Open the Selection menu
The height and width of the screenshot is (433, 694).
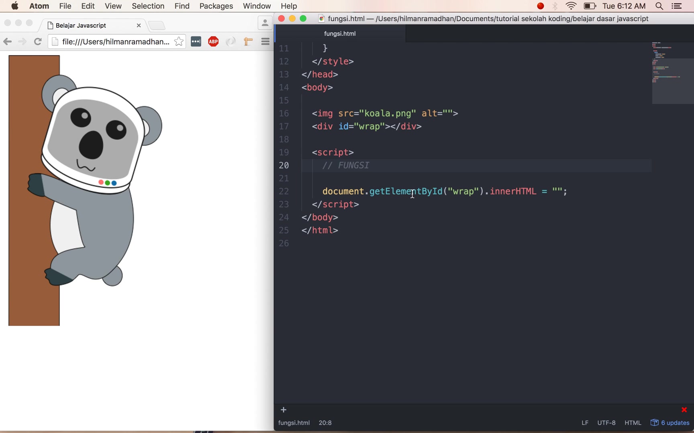click(148, 6)
